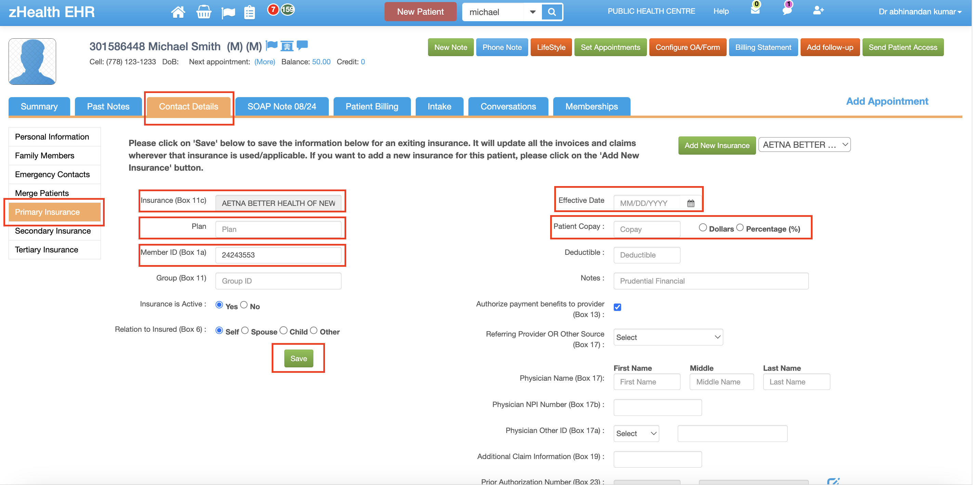Open the clipboard tasks icon

coord(249,12)
